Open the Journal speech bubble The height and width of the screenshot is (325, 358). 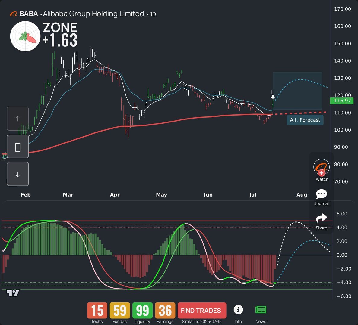[322, 194]
